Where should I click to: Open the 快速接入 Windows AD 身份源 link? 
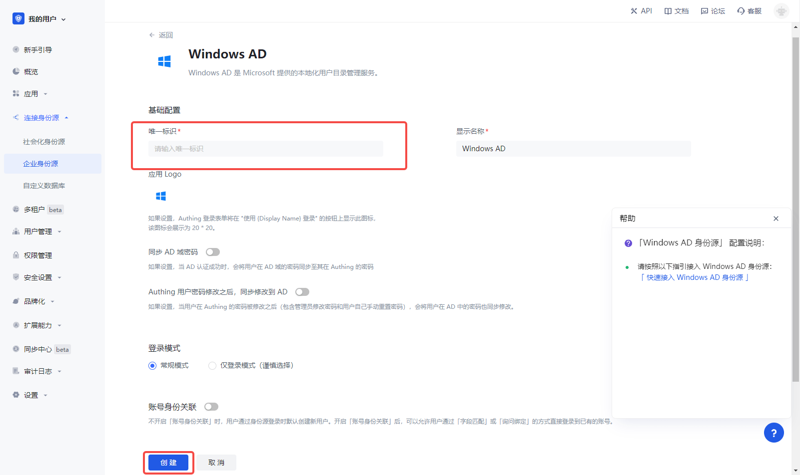point(694,277)
